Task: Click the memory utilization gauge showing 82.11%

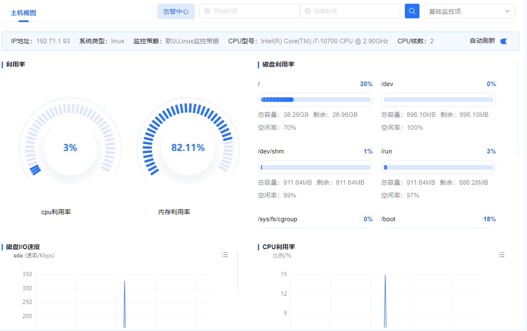Action: 188,148
